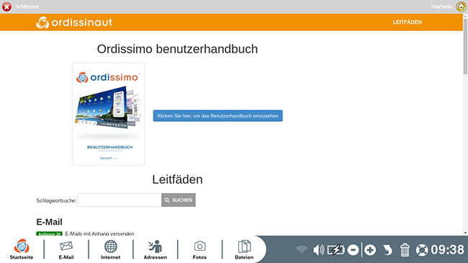Zoom out with the minus icon
The height and width of the screenshot is (263, 468).
tap(353, 250)
